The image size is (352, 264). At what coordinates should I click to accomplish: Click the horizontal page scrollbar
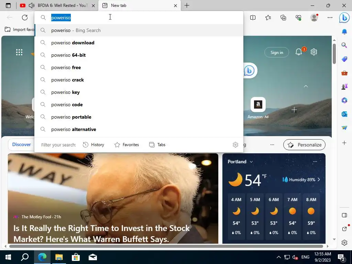166,246
